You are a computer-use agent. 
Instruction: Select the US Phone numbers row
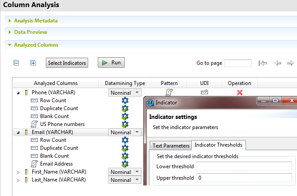(x=62, y=124)
